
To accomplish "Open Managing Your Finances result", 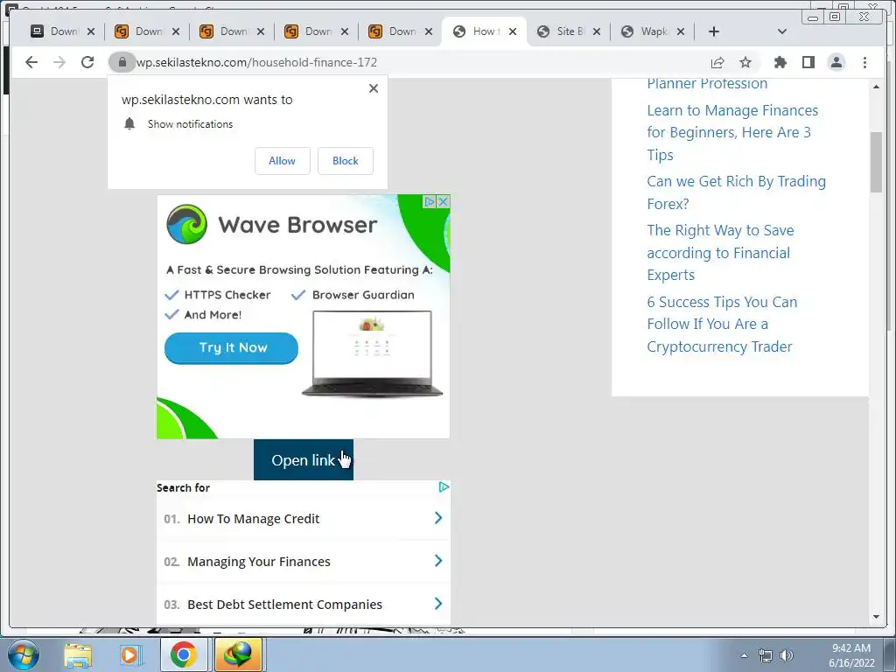I will pyautogui.click(x=303, y=561).
